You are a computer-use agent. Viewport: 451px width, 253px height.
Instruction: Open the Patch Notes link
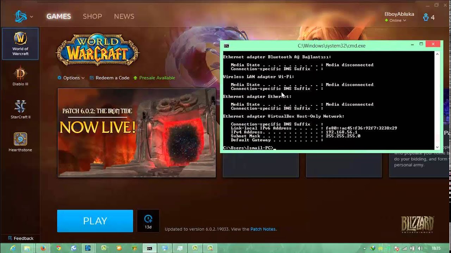263,229
